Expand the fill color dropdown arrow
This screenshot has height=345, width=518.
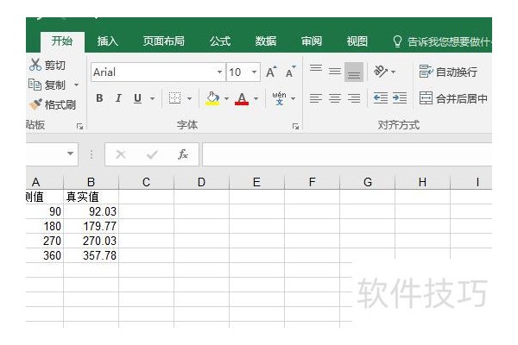click(x=226, y=98)
